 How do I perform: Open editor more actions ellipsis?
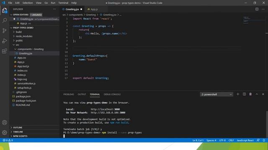pyautogui.click(x=263, y=9)
